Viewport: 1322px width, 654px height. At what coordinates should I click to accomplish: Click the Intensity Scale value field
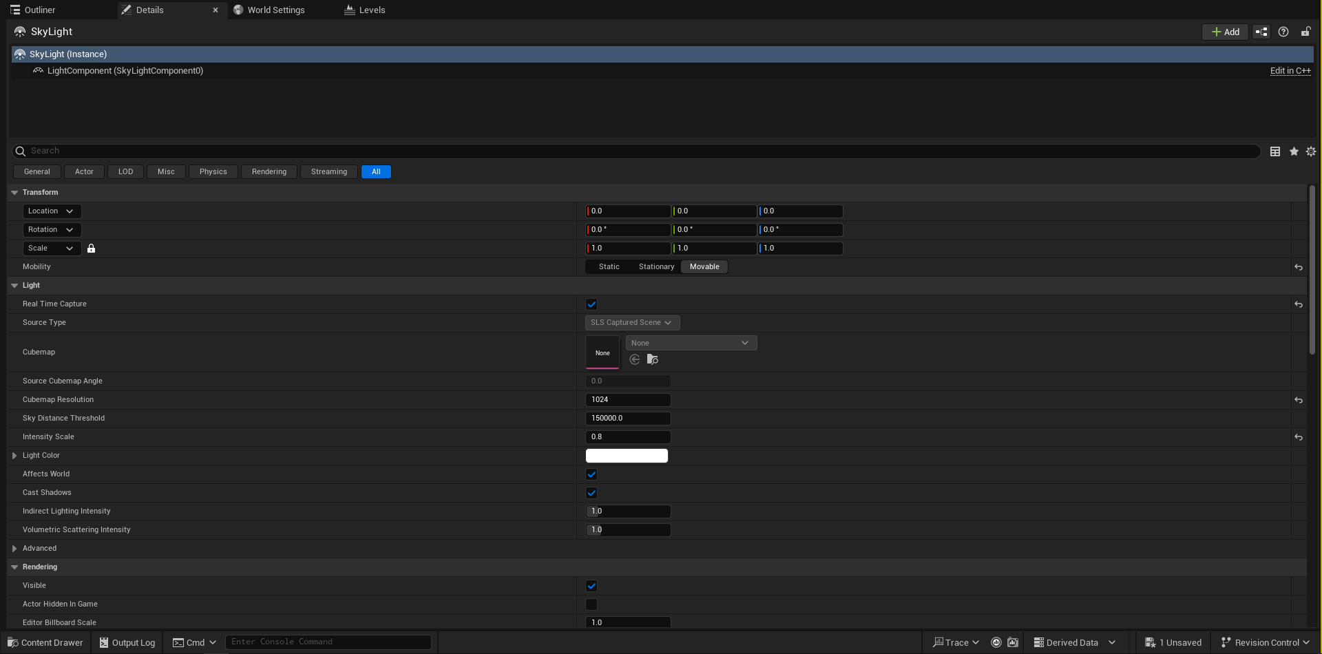pyautogui.click(x=628, y=437)
